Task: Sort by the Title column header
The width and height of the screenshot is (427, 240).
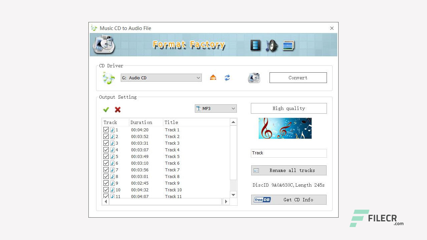Action: point(196,122)
